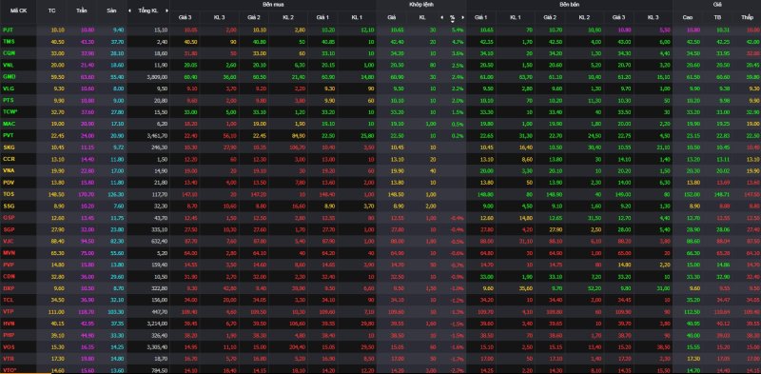Viewport: 761px width, 374px height.
Task: Sort by the TC column header
Action: (52, 10)
